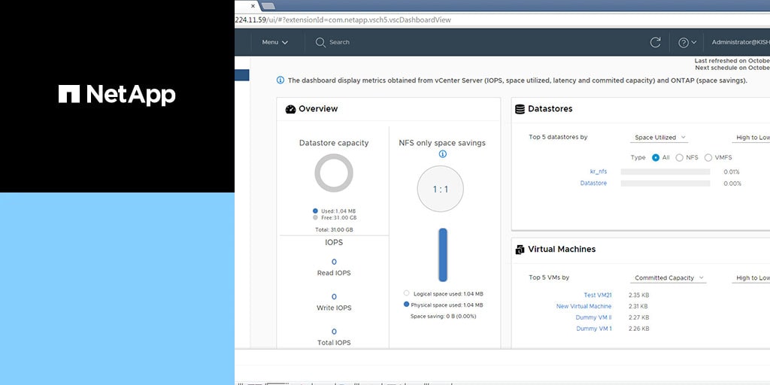
Task: Click the Datastores stack icon
Action: point(519,109)
